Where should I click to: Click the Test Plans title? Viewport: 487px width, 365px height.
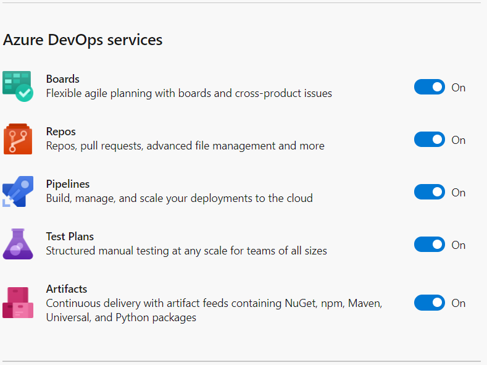coord(70,237)
